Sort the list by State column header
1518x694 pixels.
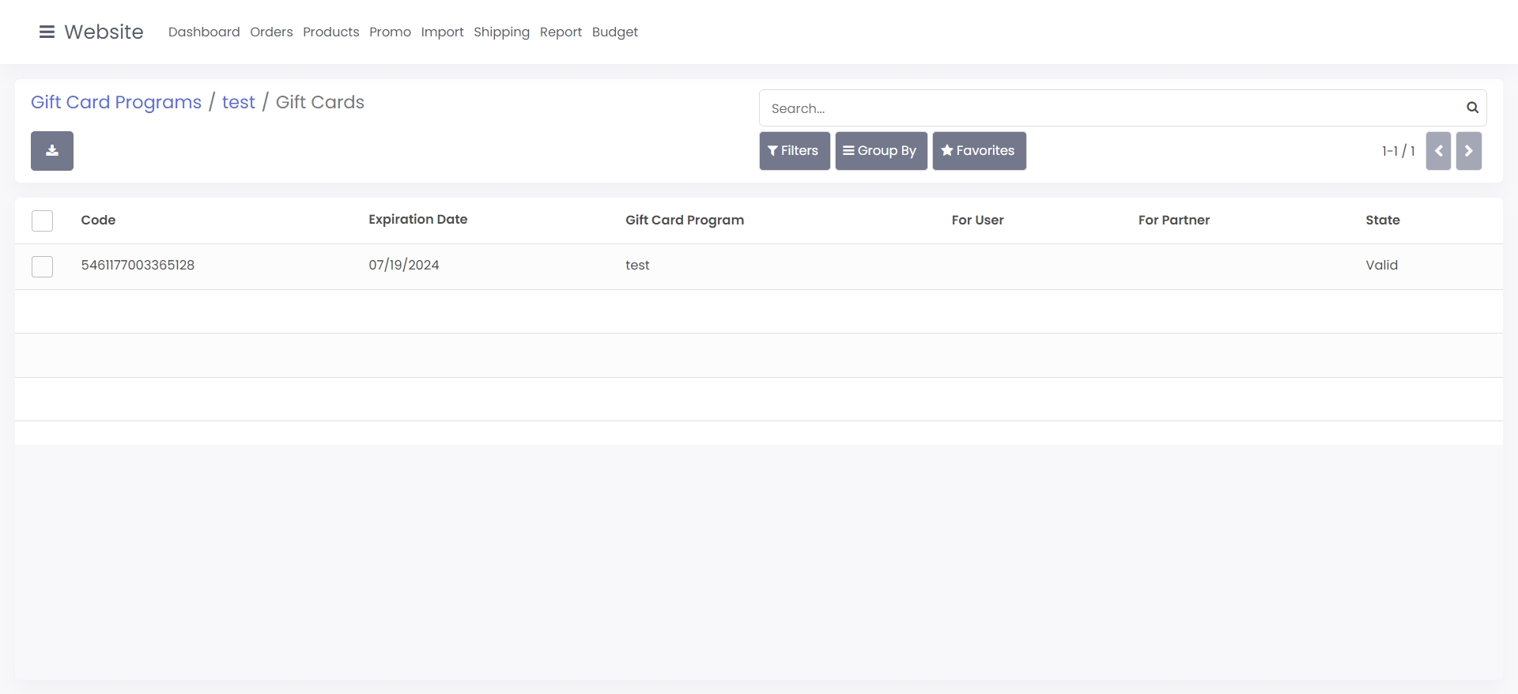(1382, 221)
